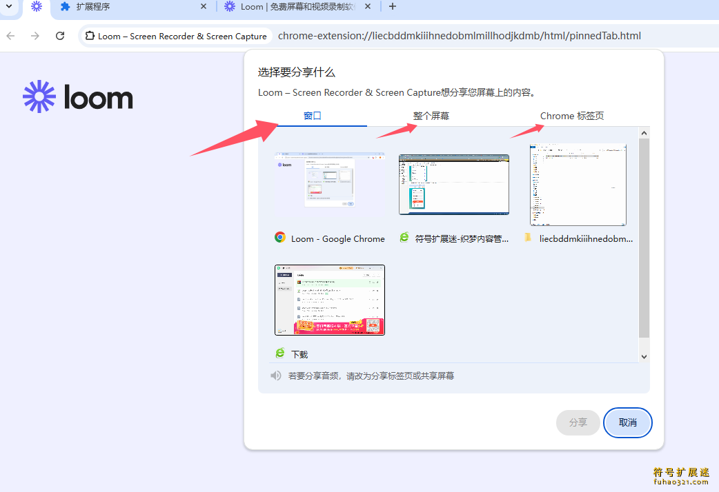Choose the 符号扩展迷 window thumbnail
This screenshot has width=719, height=492.
click(x=454, y=184)
